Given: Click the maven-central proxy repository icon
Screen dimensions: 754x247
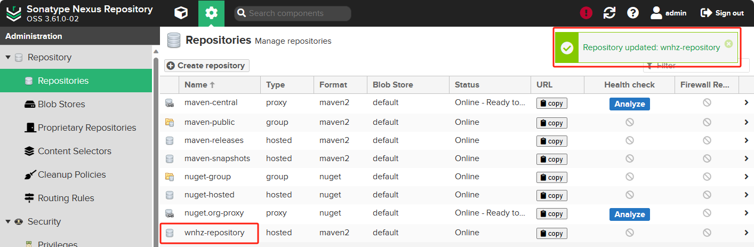Looking at the screenshot, I should (x=170, y=103).
